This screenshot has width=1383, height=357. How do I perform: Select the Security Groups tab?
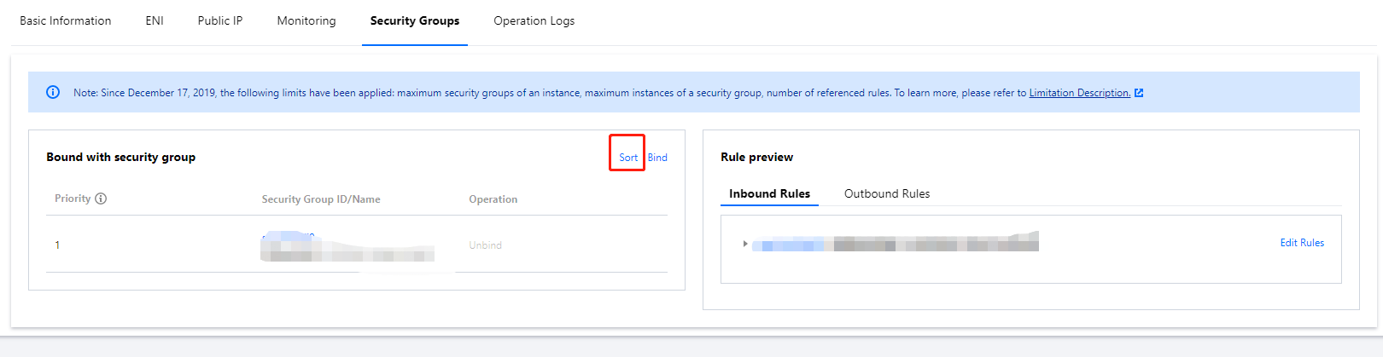[415, 20]
